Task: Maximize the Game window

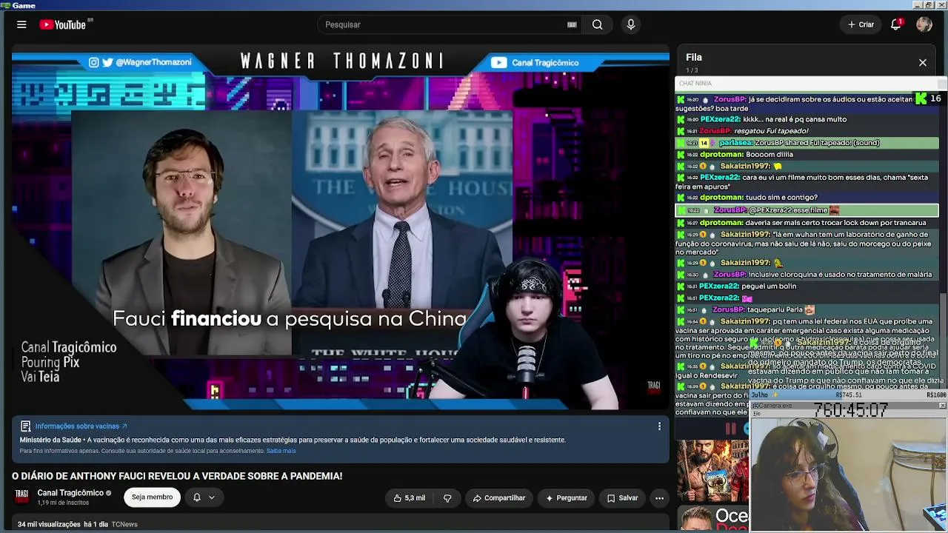Action: click(929, 5)
